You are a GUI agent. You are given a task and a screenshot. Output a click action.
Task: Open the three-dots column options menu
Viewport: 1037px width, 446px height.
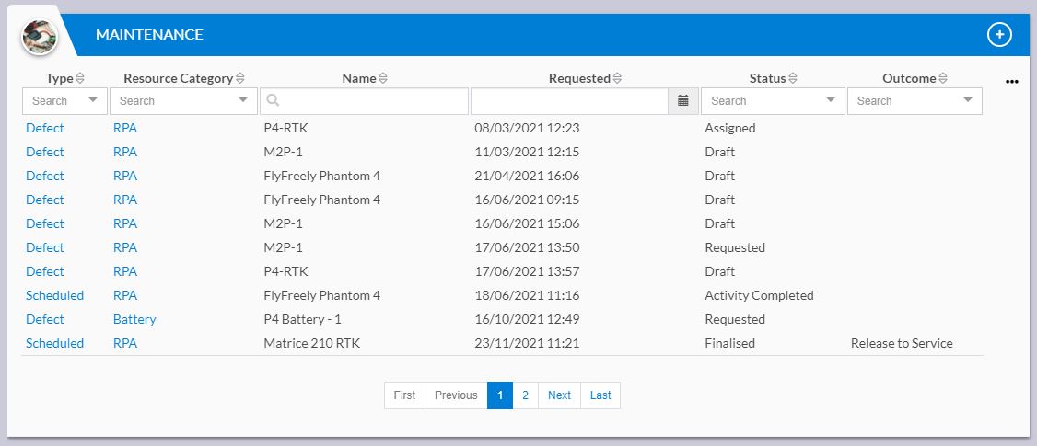pos(1011,82)
